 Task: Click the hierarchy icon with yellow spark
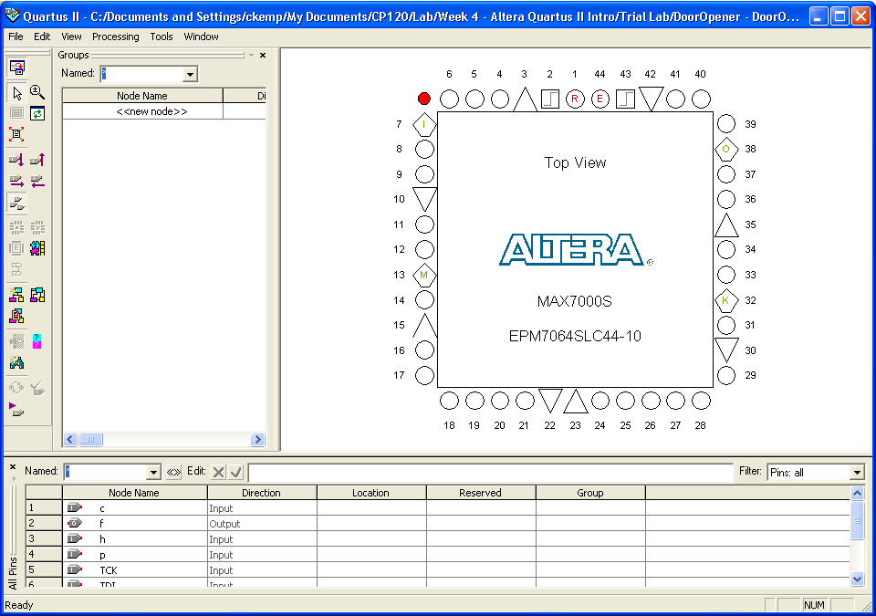tap(16, 295)
